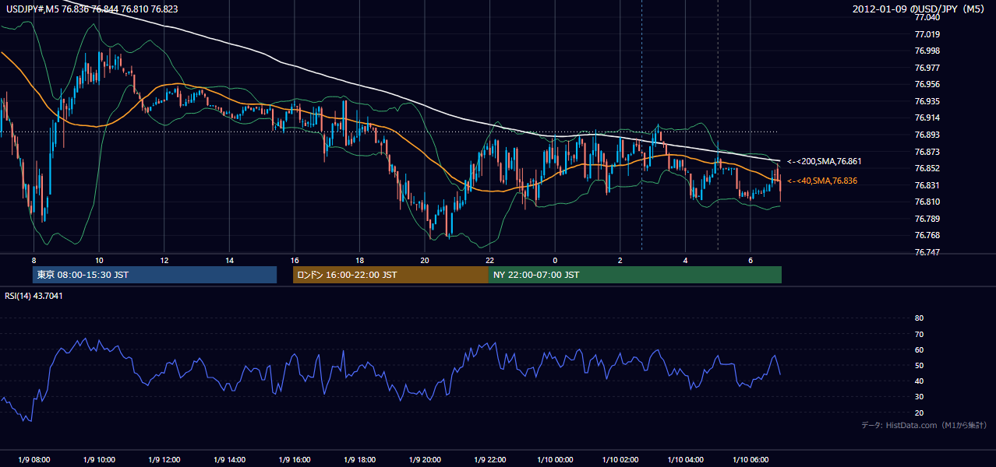Click hour tick 6 under price chart

pyautogui.click(x=751, y=259)
